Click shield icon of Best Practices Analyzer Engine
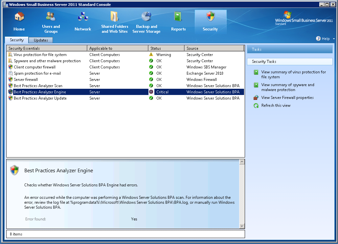This screenshot has height=244, width=338. pos(11,92)
